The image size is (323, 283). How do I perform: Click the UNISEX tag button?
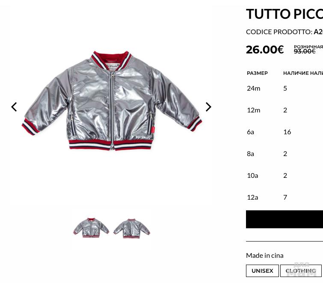[x=262, y=271]
